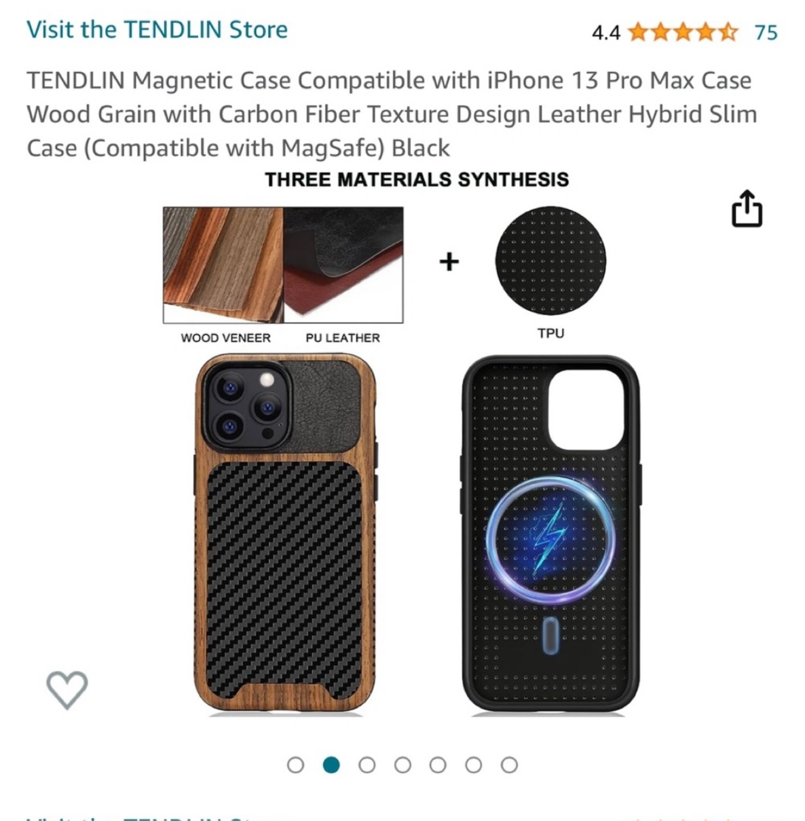Tap the wood carbon fiber case image
Screen dimensions: 805x821
click(x=285, y=534)
